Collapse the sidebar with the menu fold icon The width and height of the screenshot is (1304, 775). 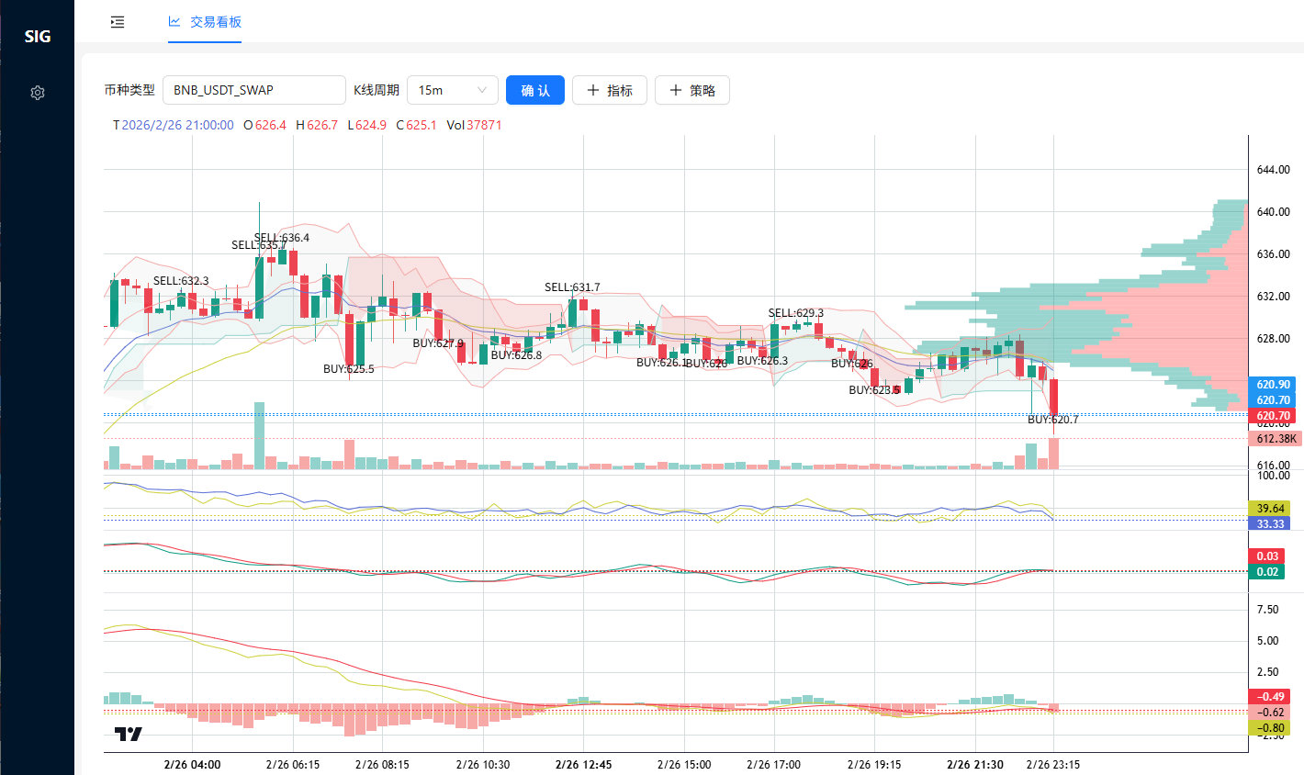tap(118, 22)
